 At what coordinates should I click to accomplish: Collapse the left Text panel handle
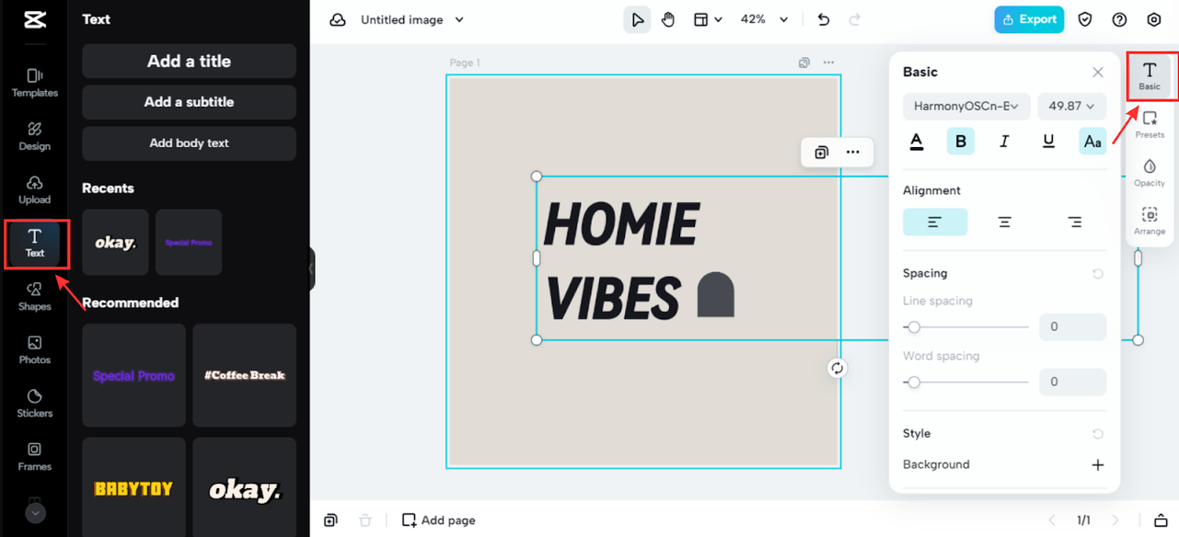[x=312, y=269]
